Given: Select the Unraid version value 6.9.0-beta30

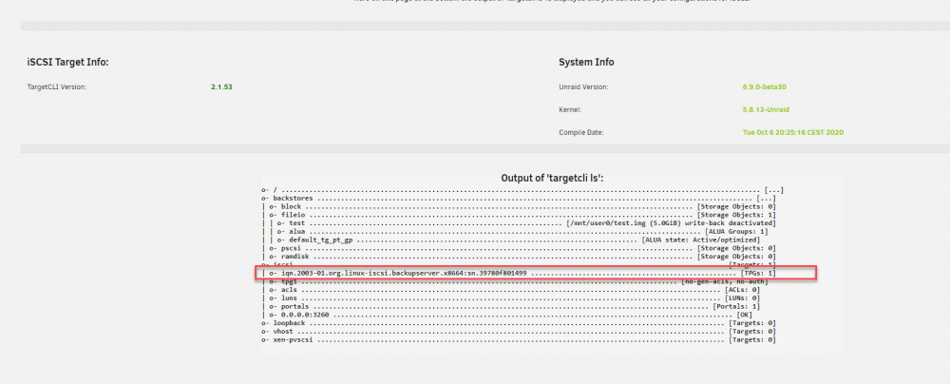Looking at the screenshot, I should (765, 86).
